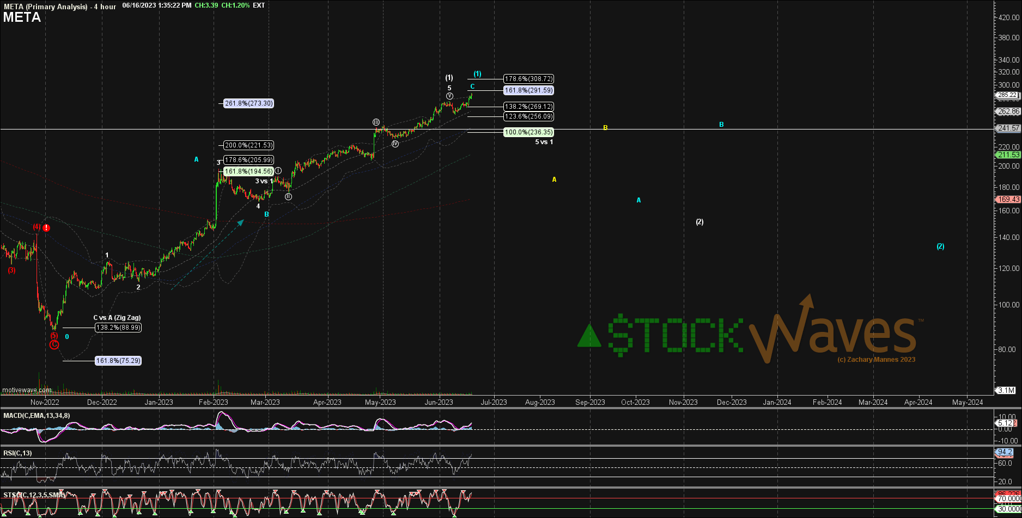Click the MACD(C,EMA,13,34,8) indicator label
1022x518 pixels.
pos(36,416)
